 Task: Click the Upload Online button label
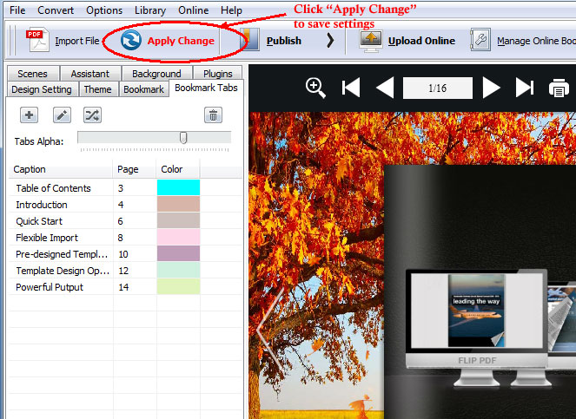point(421,41)
